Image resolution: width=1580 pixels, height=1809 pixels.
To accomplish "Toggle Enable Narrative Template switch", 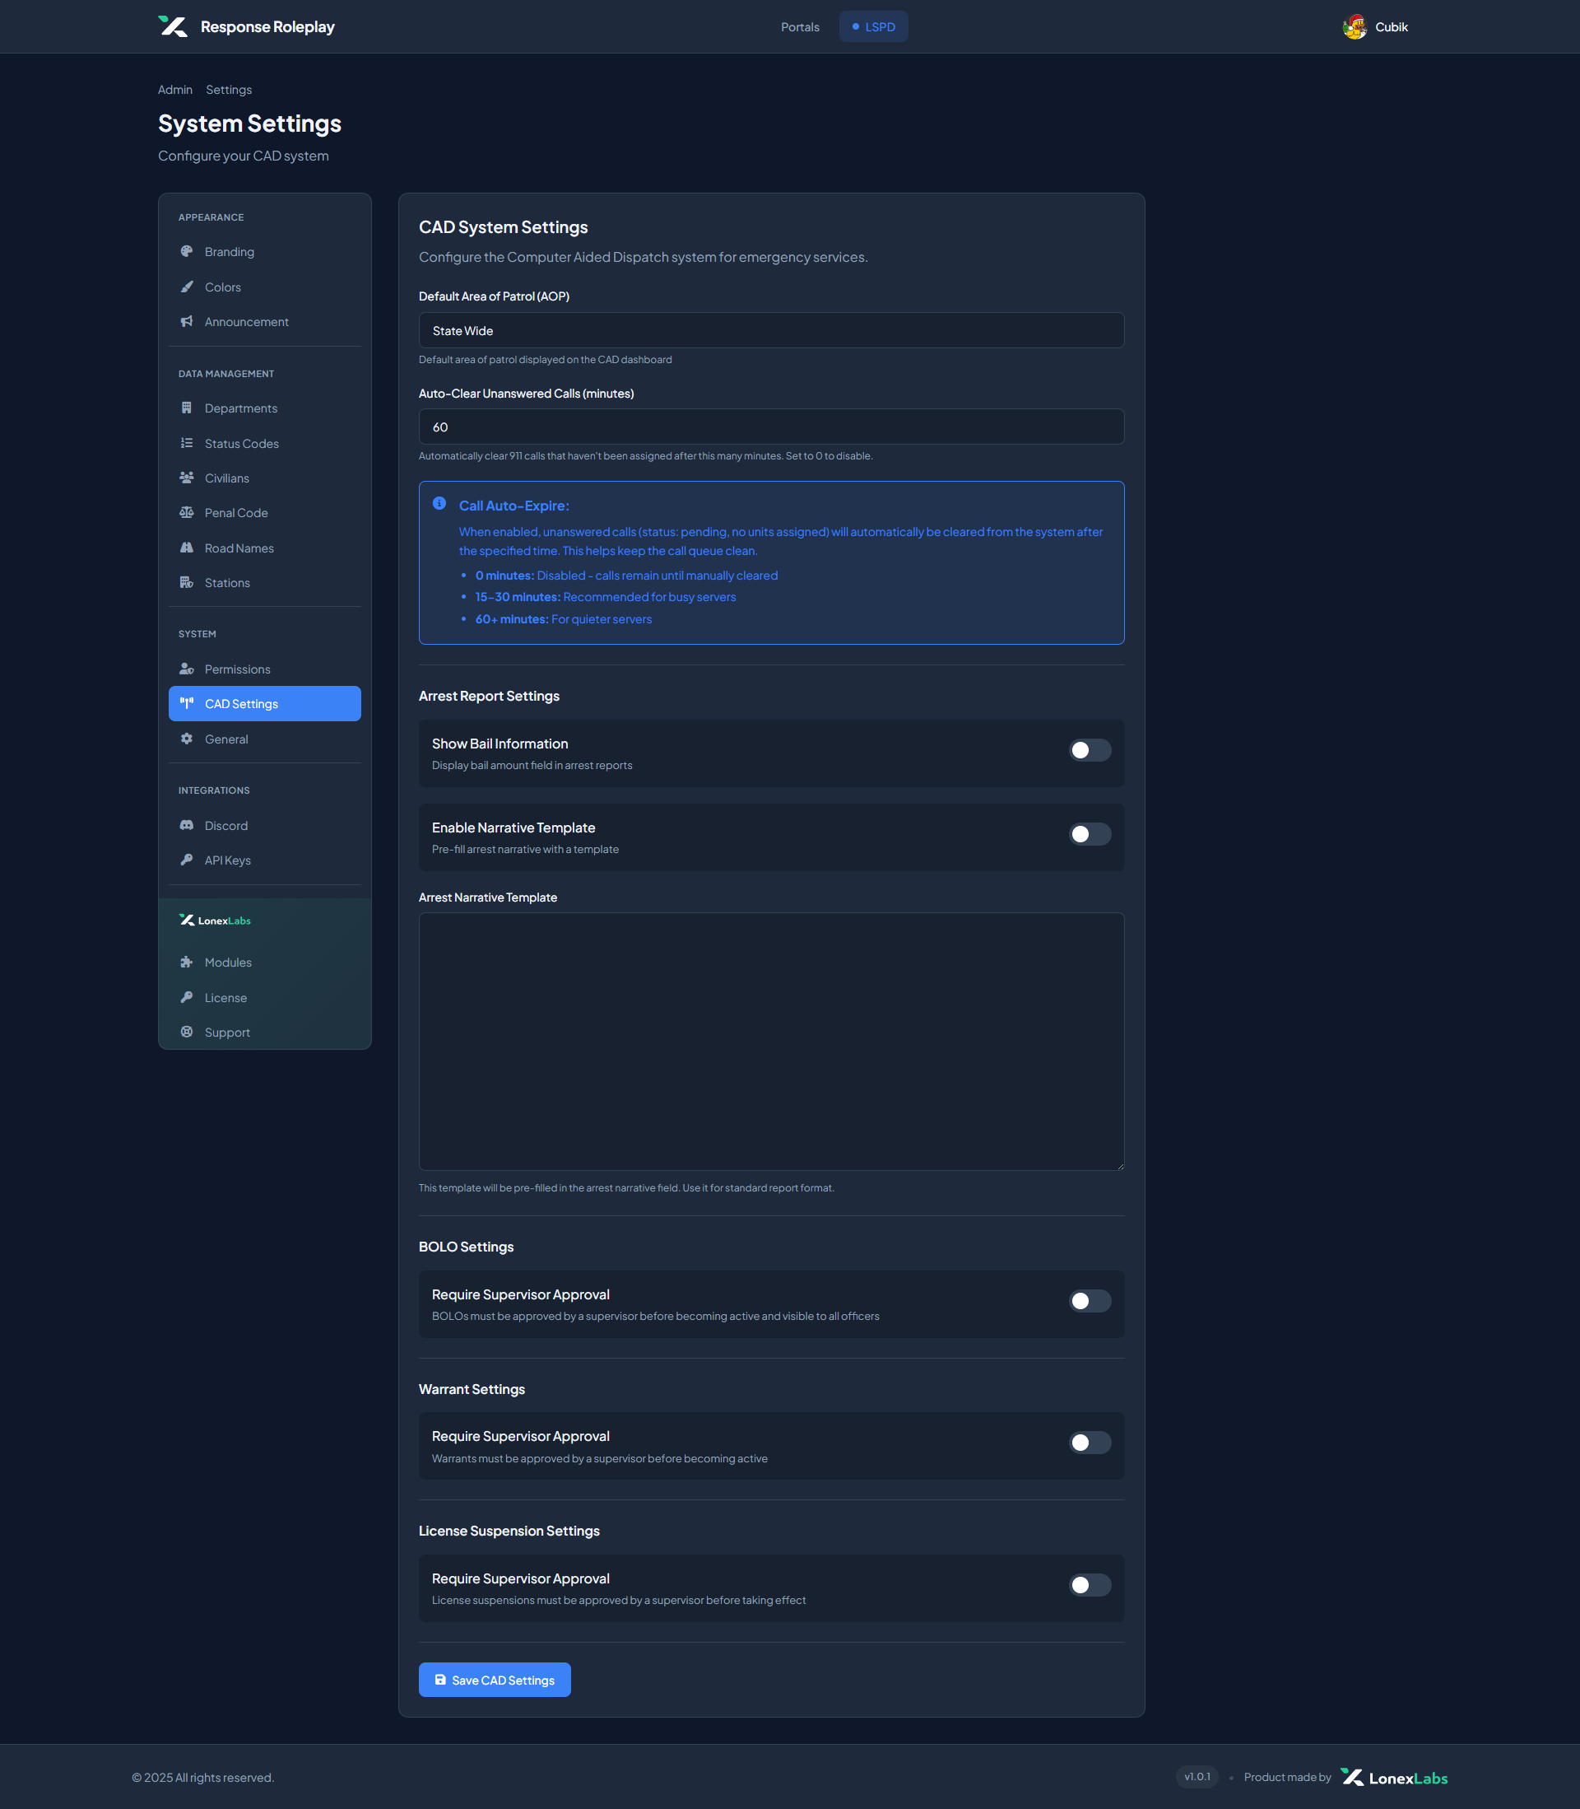I will [x=1090, y=834].
